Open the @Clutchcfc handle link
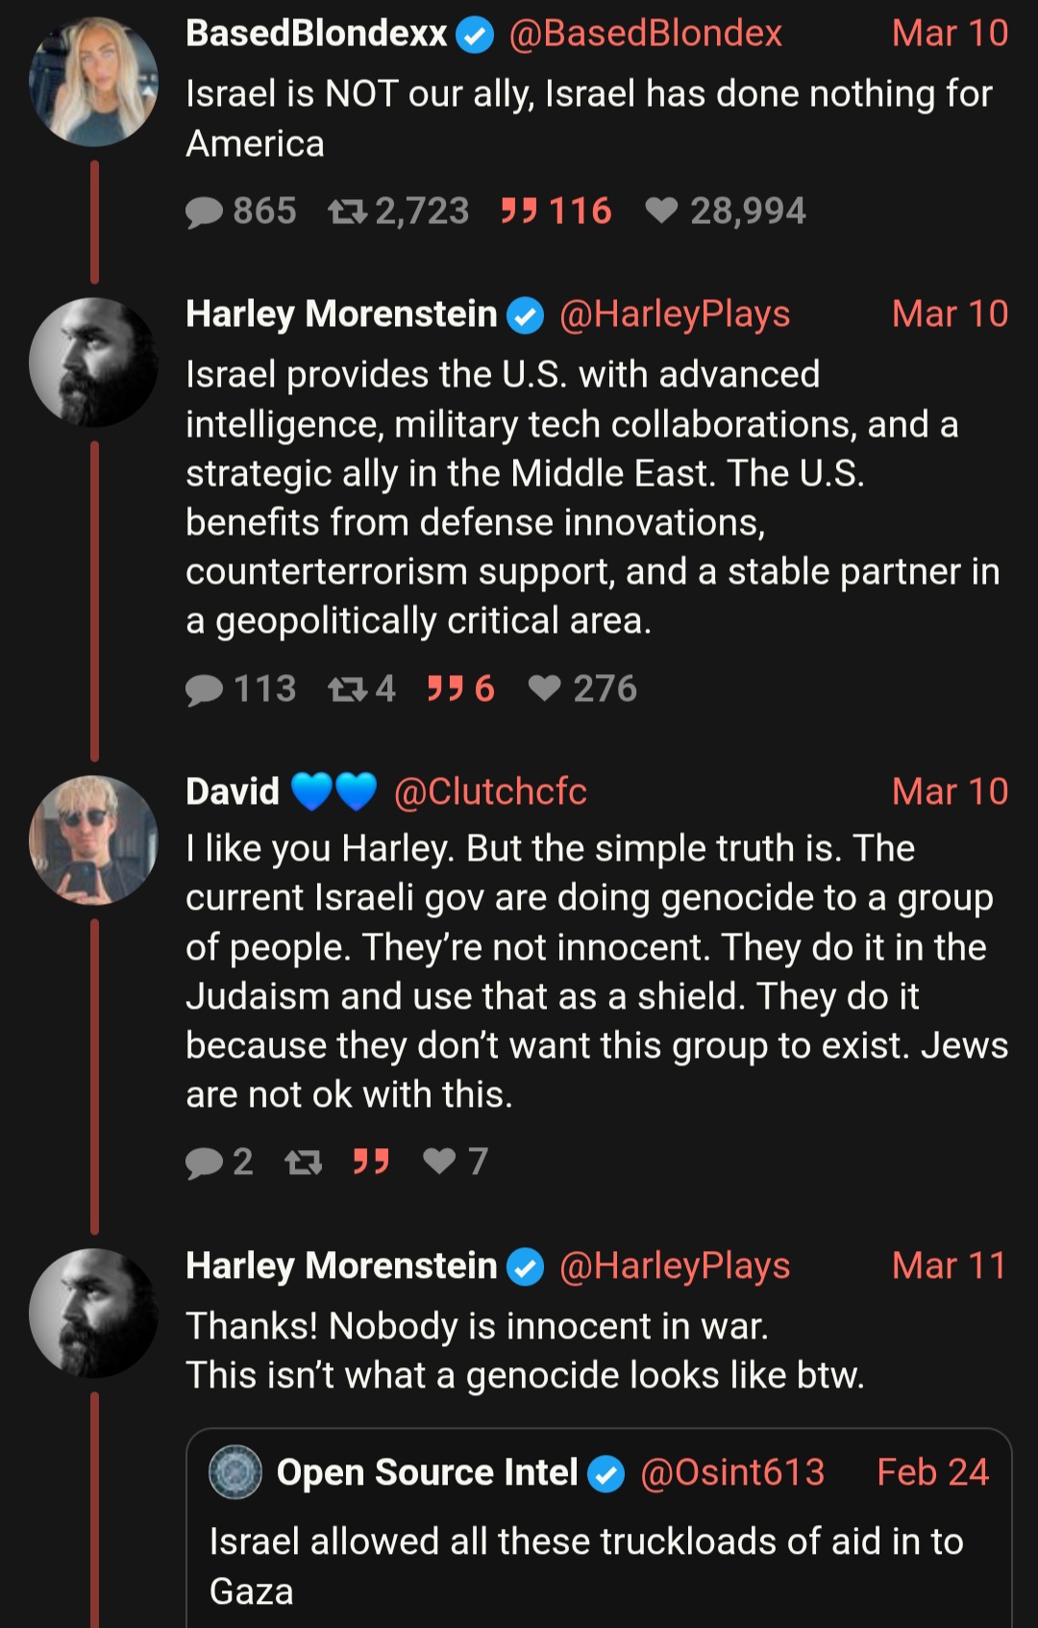The width and height of the screenshot is (1038, 1628). [490, 791]
